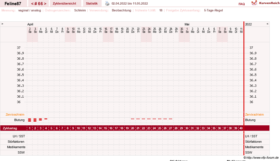Click the Zyklustag label
The width and height of the screenshot is (280, 161).
pos(10,128)
